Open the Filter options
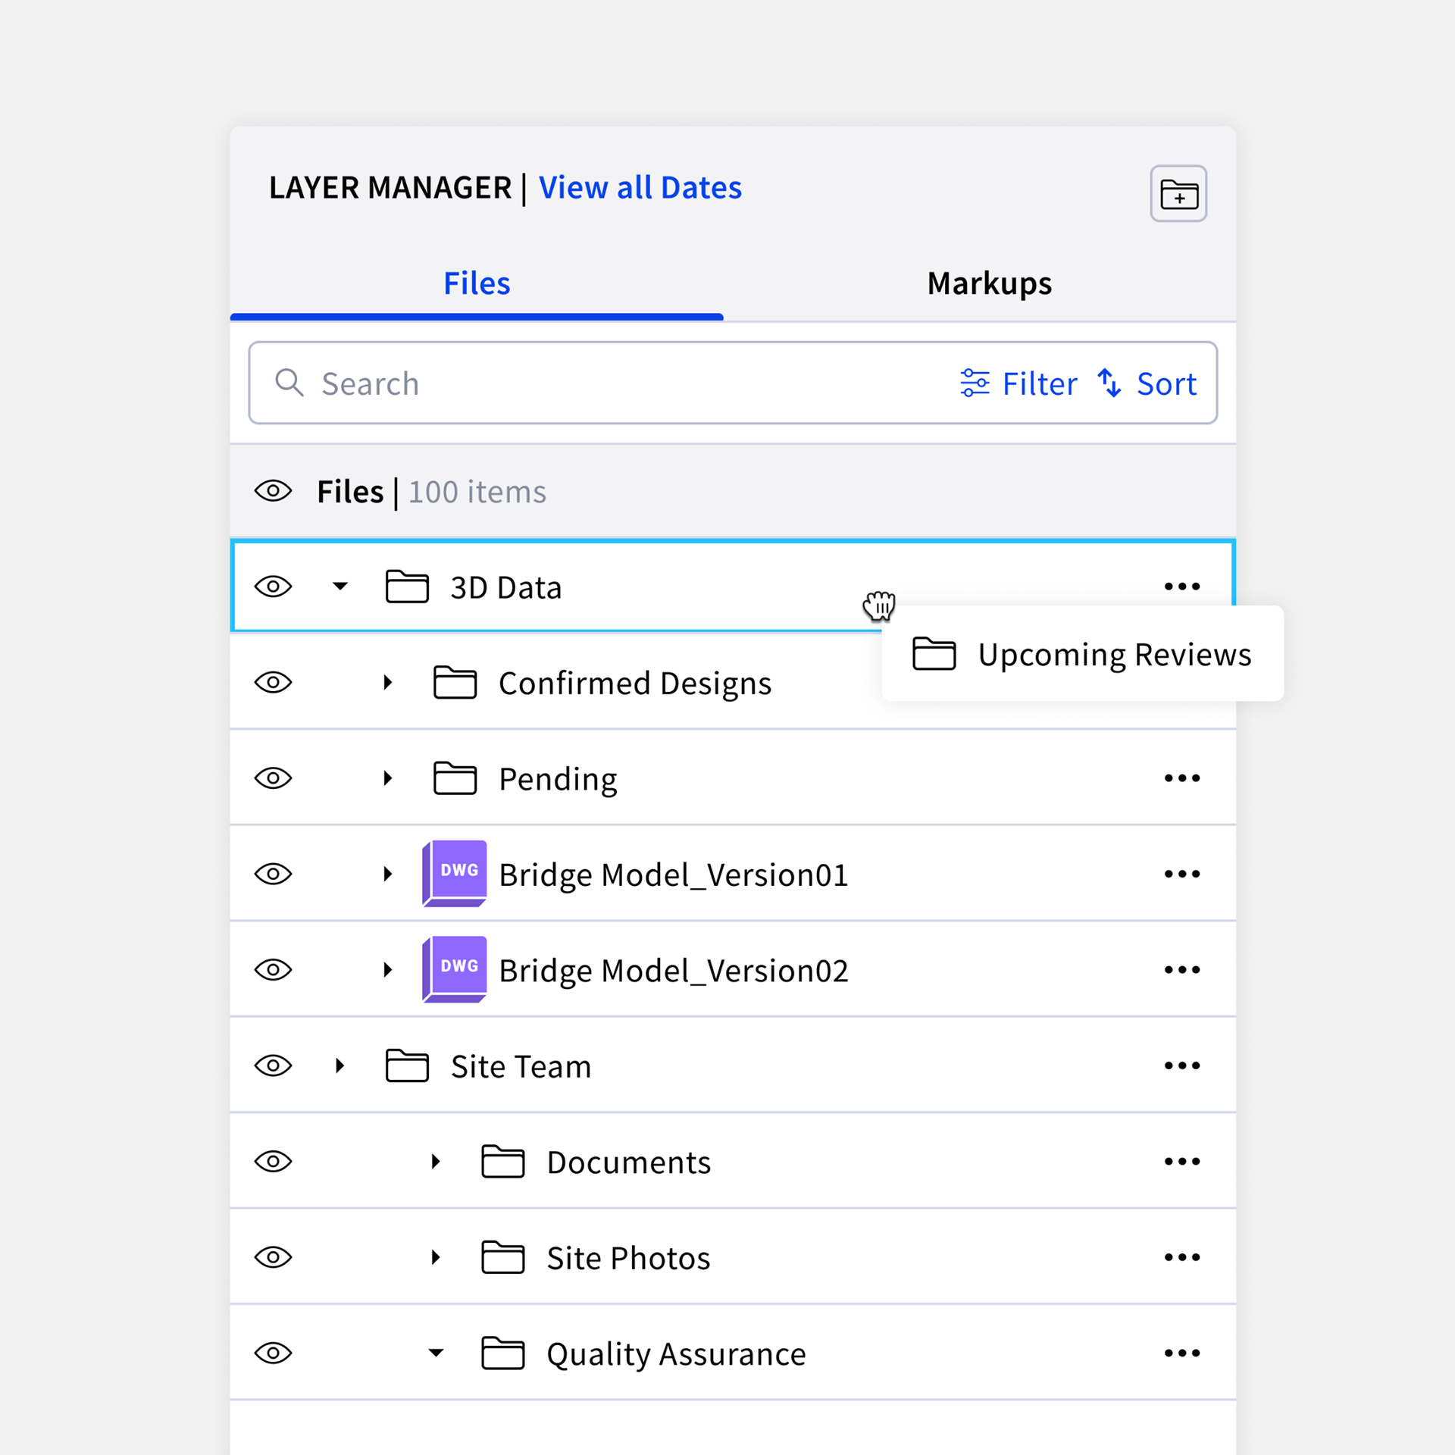Image resolution: width=1455 pixels, height=1455 pixels. click(1018, 383)
